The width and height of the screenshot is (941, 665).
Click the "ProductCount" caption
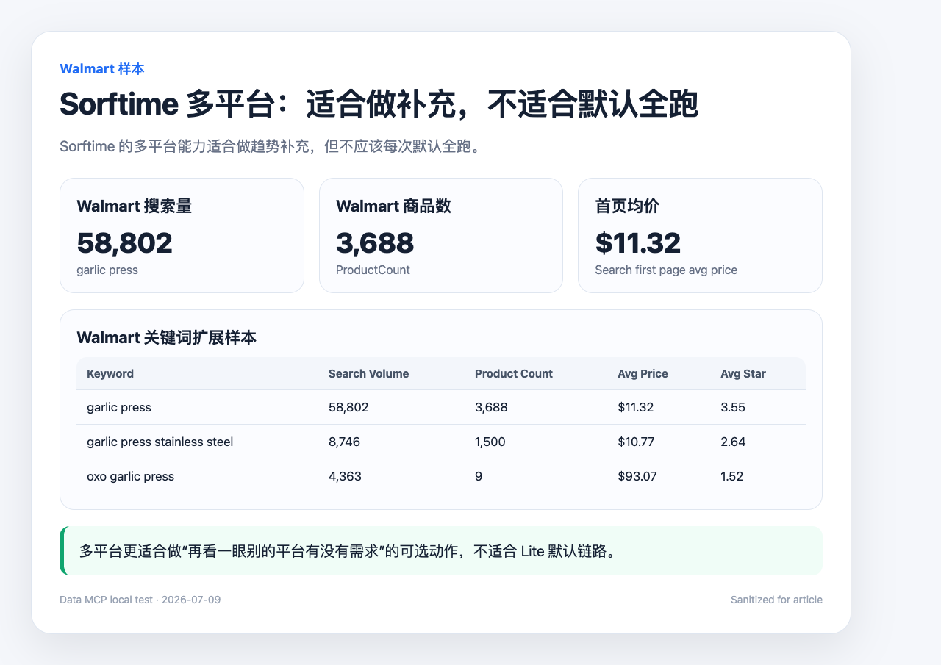pos(373,270)
